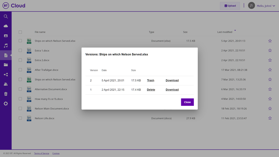The width and height of the screenshot is (279, 157).
Task: Select checkbox for Nelson Main Document.docx
Action: [20, 109]
